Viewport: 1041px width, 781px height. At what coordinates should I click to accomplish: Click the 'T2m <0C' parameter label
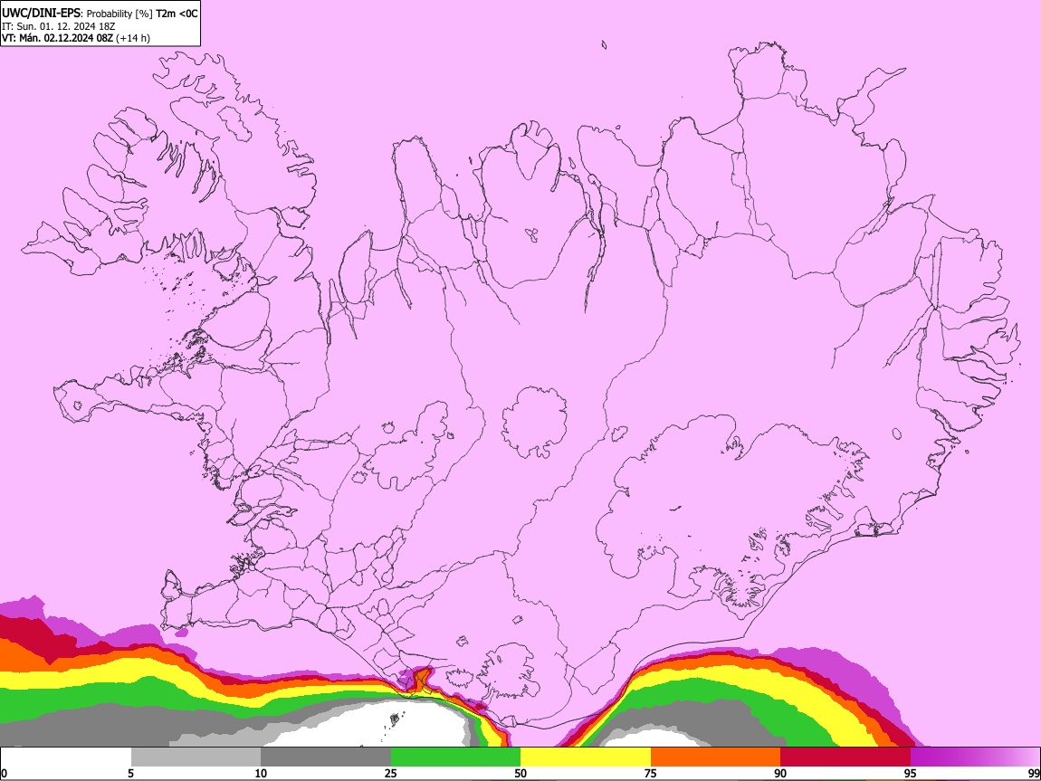coord(177,14)
